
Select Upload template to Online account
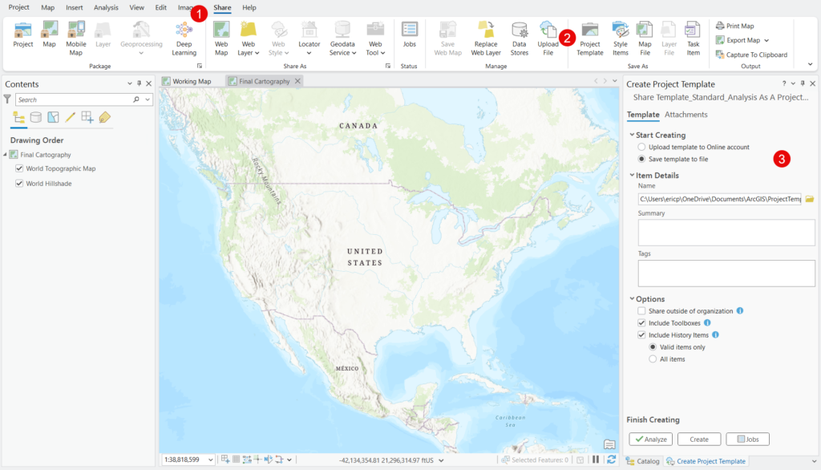click(641, 148)
